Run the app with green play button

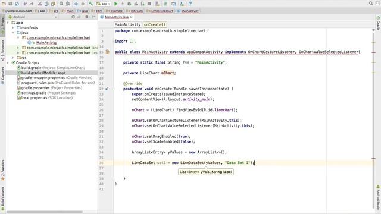pyautogui.click(x=116, y=4)
